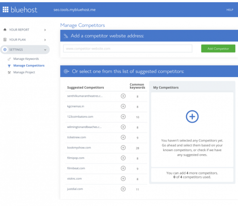Viewport: 238px width, 206px height.
Task: Add ticketnew.com with its plus icon
Action: (x=123, y=137)
